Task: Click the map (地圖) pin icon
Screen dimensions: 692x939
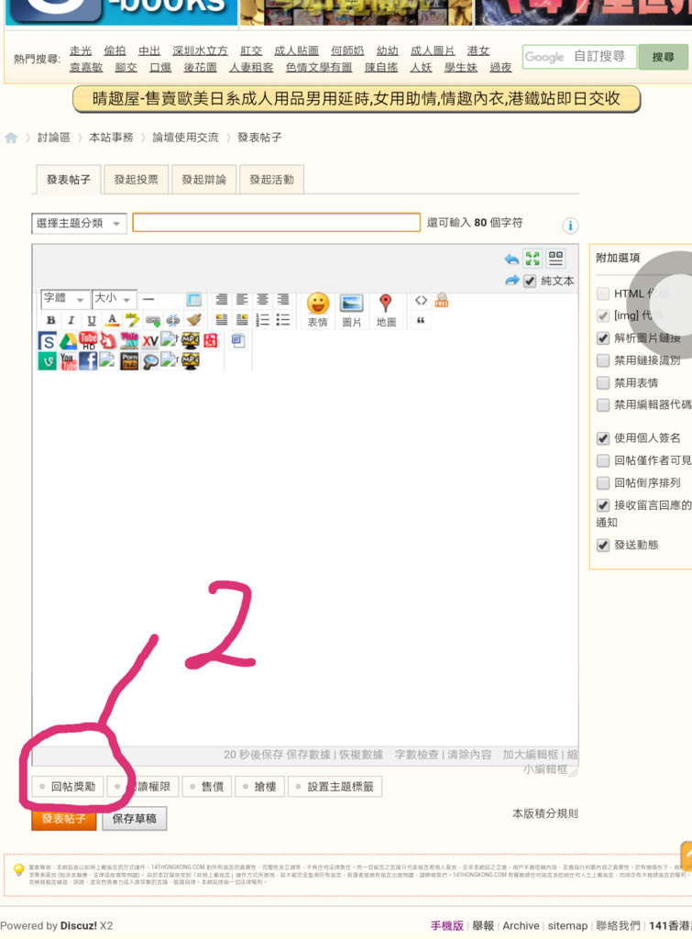Action: tap(386, 310)
